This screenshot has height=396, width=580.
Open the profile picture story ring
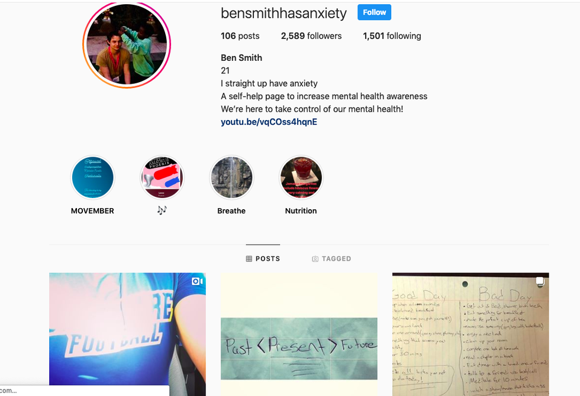coord(127,44)
